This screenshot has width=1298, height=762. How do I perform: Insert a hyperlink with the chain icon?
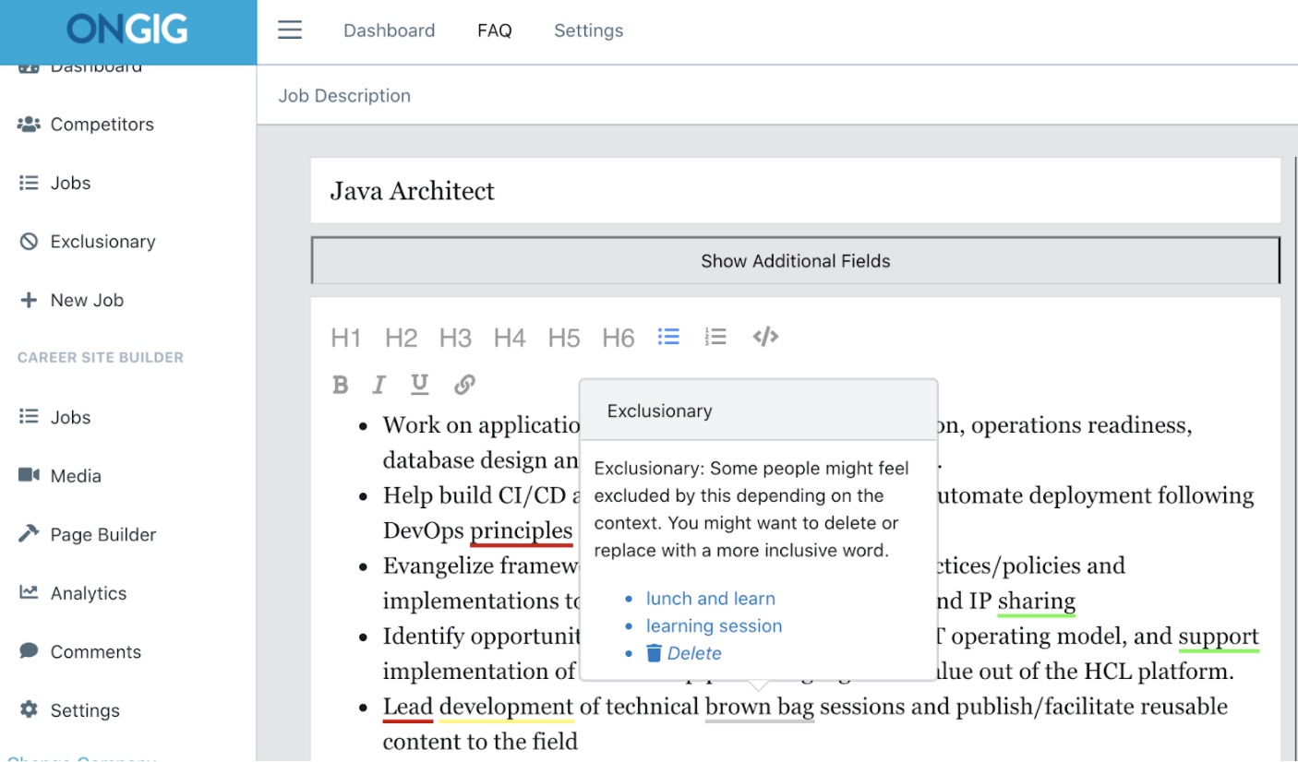[464, 384]
